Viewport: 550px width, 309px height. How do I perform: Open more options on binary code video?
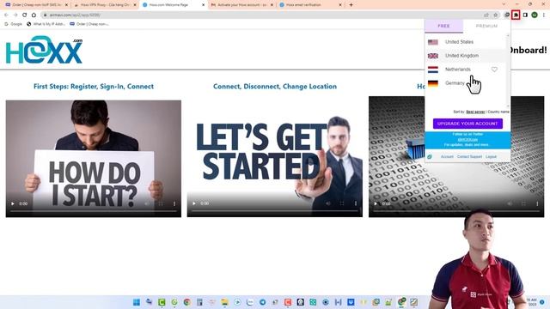(x=537, y=203)
